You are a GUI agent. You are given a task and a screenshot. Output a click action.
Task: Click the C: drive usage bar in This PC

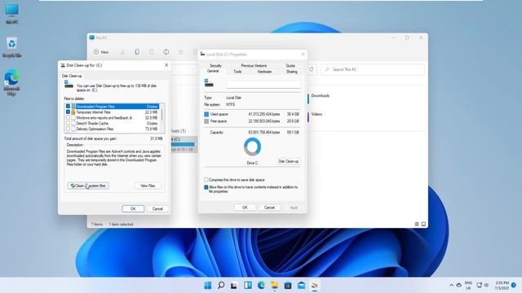(183, 144)
